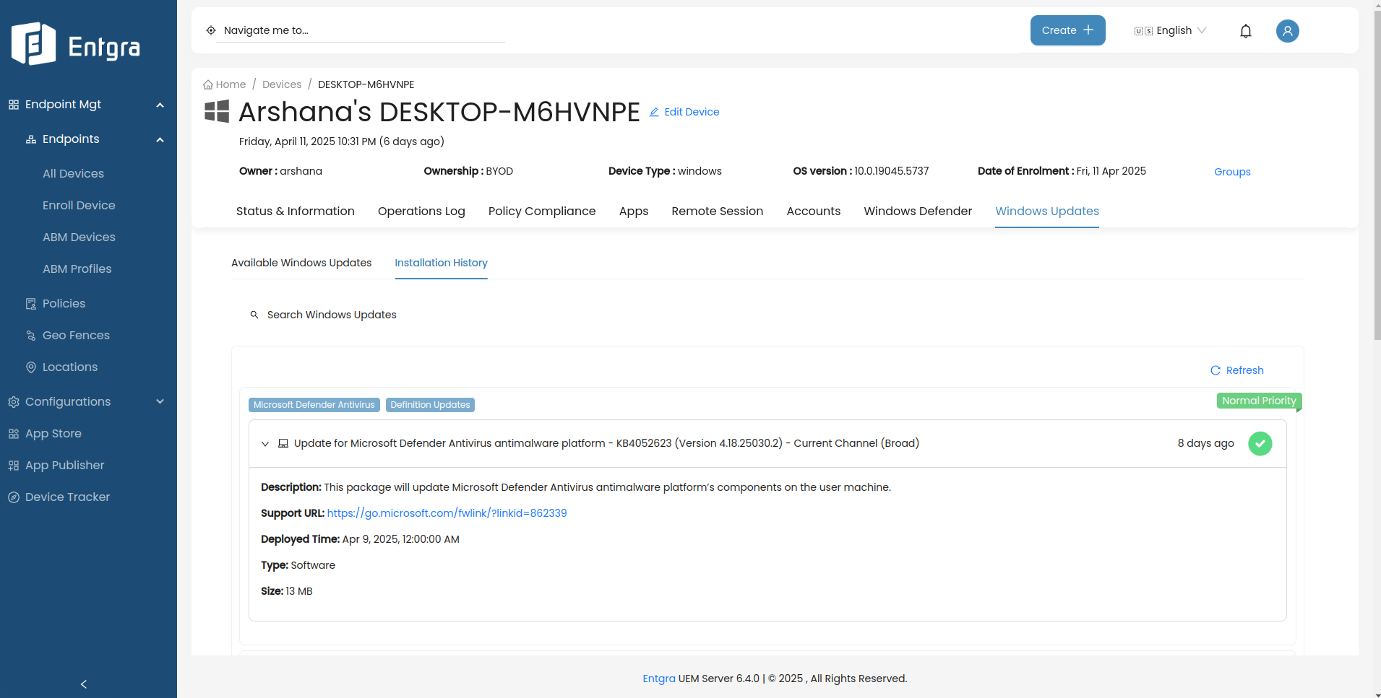
Task: Open user profile avatar
Action: point(1287,31)
